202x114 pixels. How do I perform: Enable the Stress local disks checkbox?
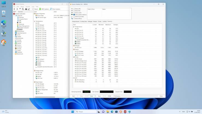point(74,16)
